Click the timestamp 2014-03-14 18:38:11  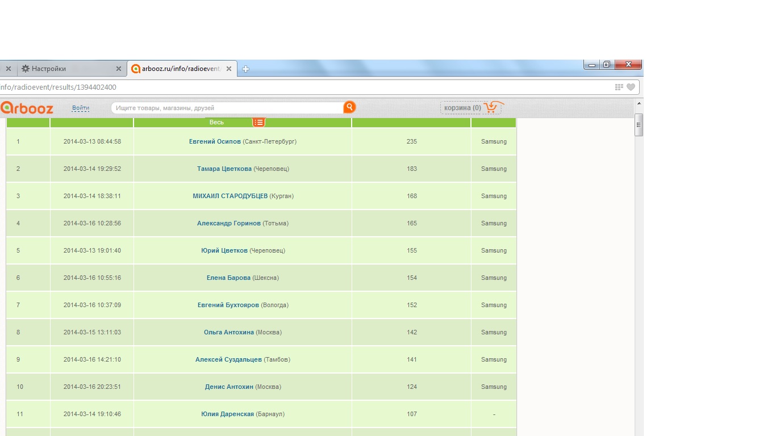pyautogui.click(x=92, y=196)
